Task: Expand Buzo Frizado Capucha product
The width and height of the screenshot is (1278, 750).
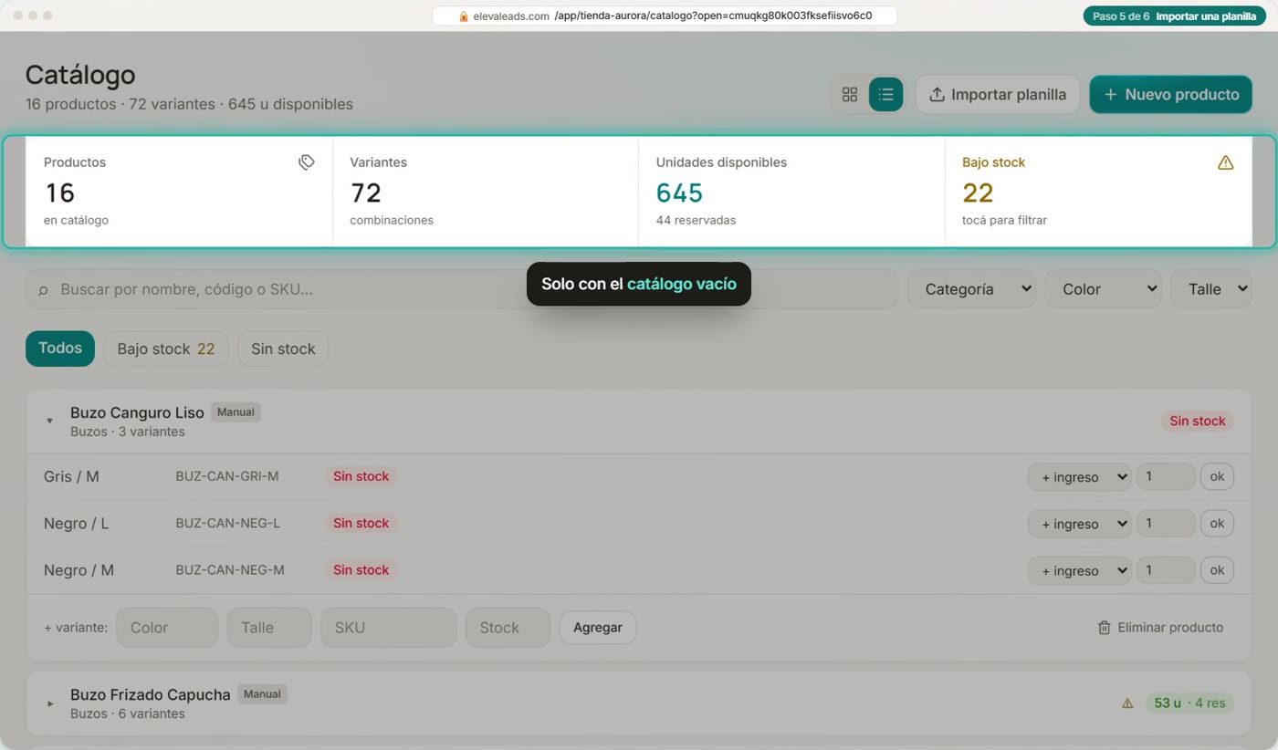Action: point(50,703)
